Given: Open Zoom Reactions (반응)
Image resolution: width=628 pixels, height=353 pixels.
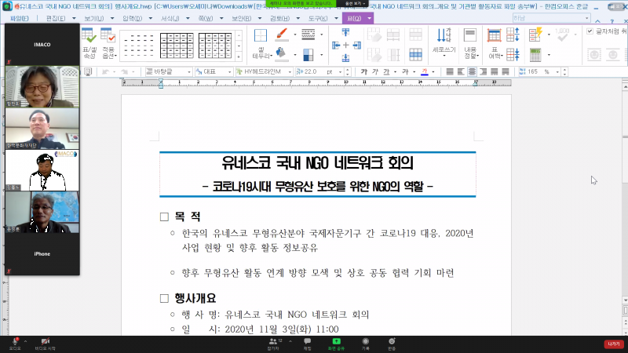Looking at the screenshot, I should [392, 344].
